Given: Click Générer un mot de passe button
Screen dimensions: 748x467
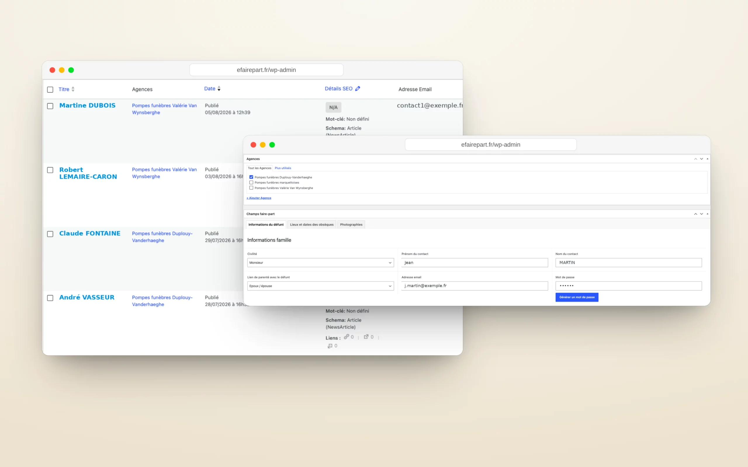Looking at the screenshot, I should pyautogui.click(x=577, y=297).
